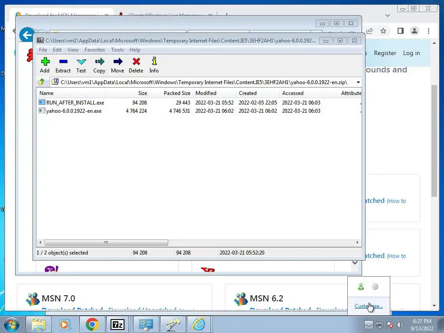Click the Customize... link in tray popup
Image resolution: width=444 pixels, height=333 pixels.
pos(369,306)
